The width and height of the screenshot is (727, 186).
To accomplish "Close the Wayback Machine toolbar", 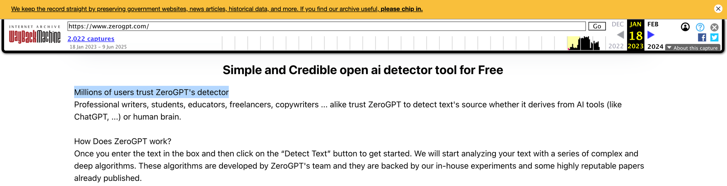I will (x=714, y=27).
